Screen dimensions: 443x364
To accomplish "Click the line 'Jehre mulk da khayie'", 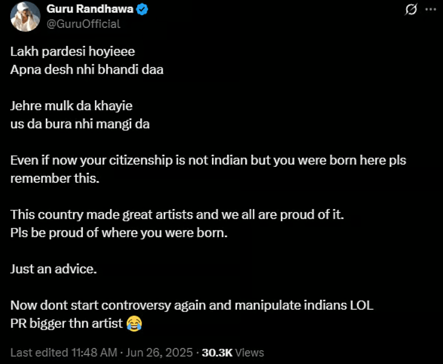I will [x=71, y=106].
